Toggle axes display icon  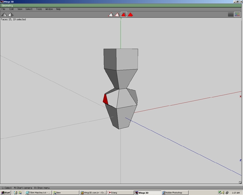237,14
